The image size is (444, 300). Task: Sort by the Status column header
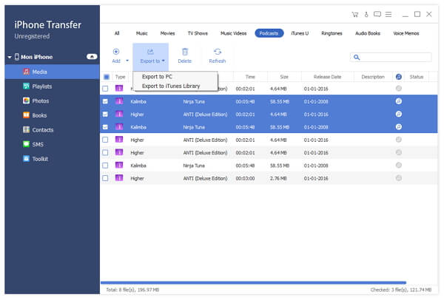(x=417, y=77)
